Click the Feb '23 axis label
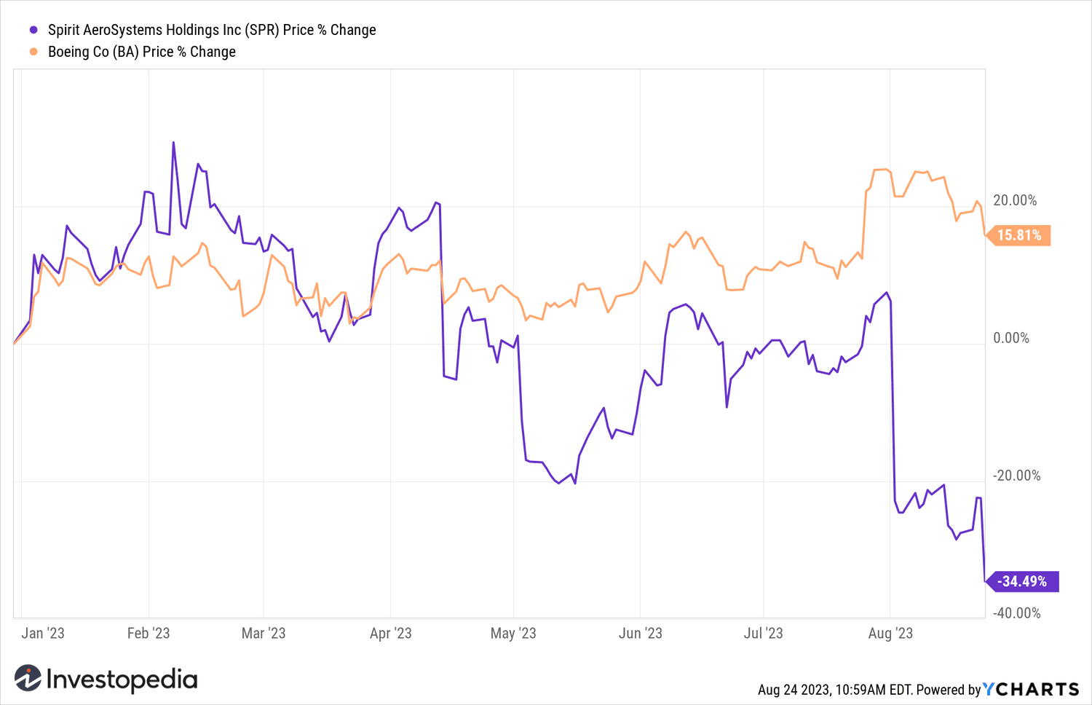The height and width of the screenshot is (705, 1092). [x=149, y=633]
